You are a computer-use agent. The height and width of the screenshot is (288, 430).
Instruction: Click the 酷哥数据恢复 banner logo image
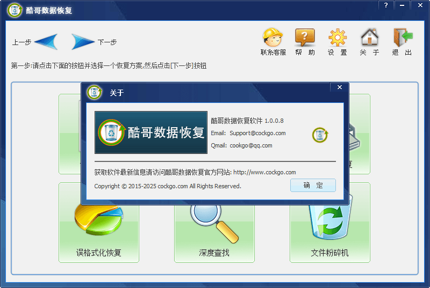coord(151,132)
